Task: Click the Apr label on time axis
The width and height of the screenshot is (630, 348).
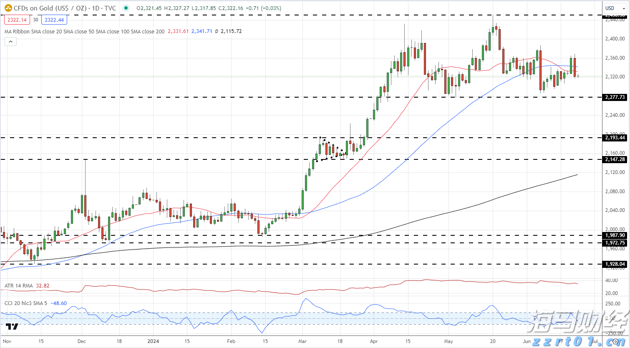Action: (x=374, y=341)
